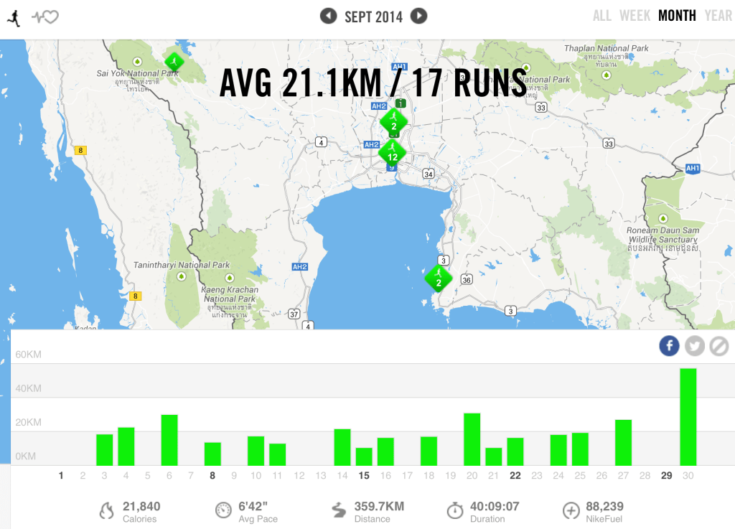735x529 pixels.
Task: Open the Facebook sharing icon
Action: pos(669,346)
